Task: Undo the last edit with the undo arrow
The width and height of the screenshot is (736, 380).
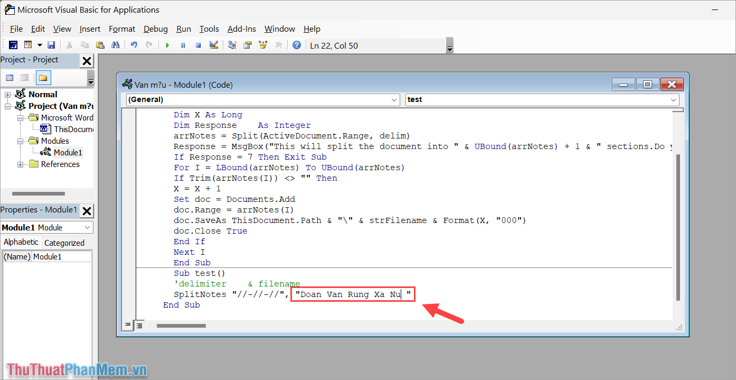Action: pyautogui.click(x=134, y=45)
